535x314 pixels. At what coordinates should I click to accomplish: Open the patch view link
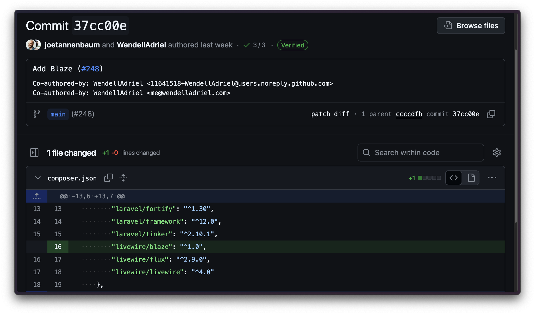320,114
